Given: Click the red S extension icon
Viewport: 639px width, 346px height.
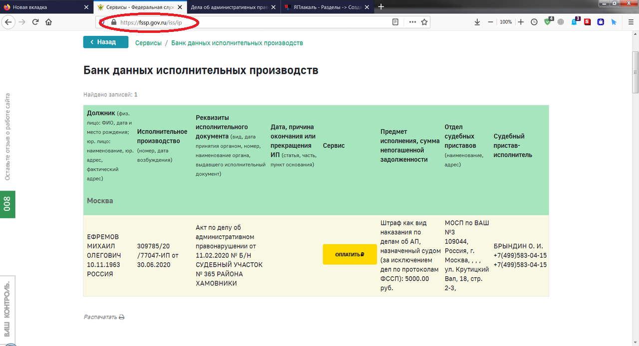Looking at the screenshot, I should [x=588, y=22].
